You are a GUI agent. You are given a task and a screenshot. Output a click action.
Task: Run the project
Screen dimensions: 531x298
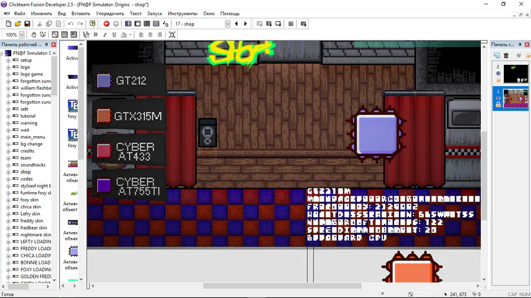[259, 24]
